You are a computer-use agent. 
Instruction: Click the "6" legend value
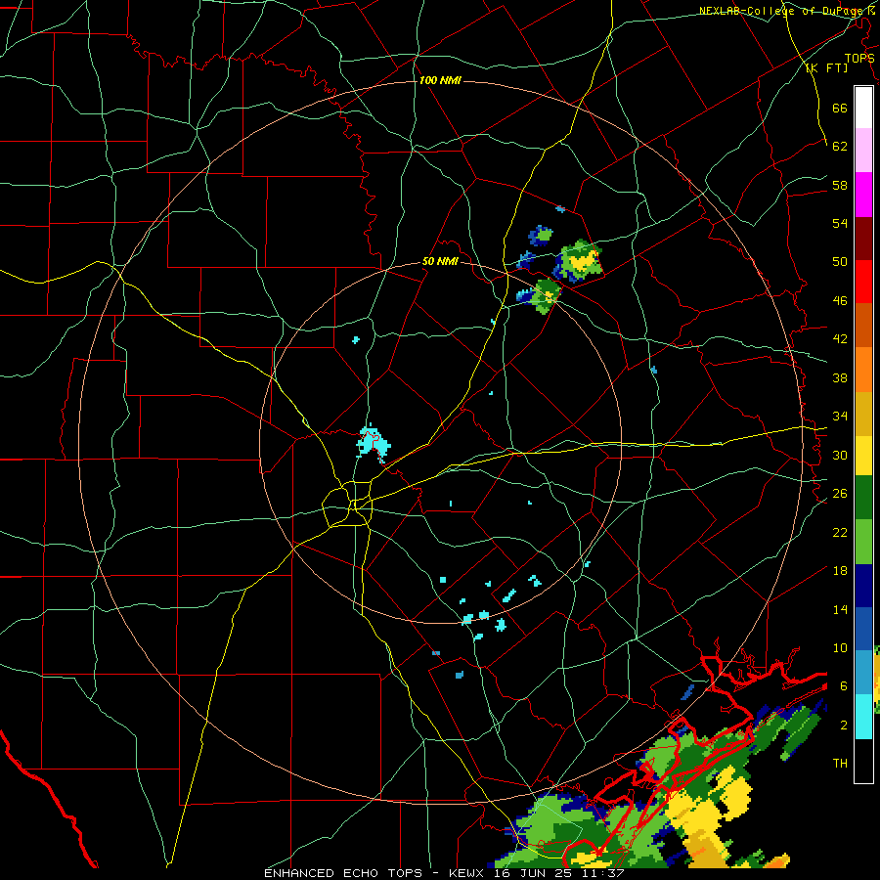click(x=843, y=686)
